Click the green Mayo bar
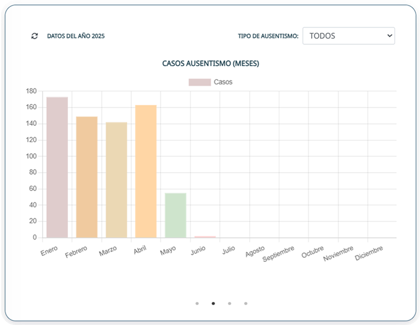 pyautogui.click(x=175, y=215)
